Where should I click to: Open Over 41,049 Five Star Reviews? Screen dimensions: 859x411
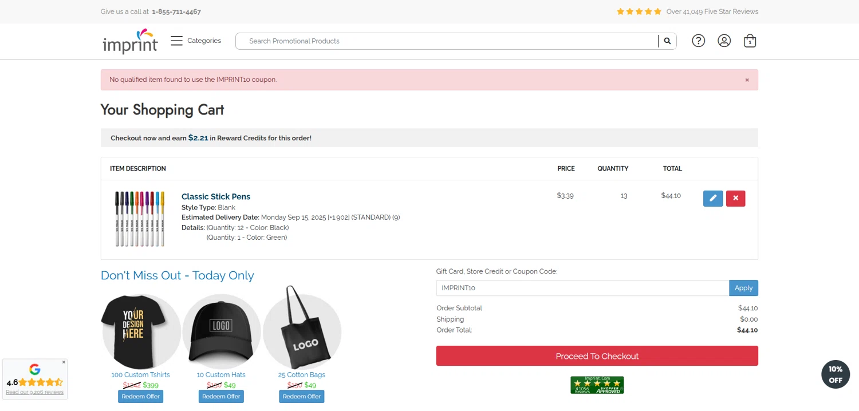tap(712, 11)
